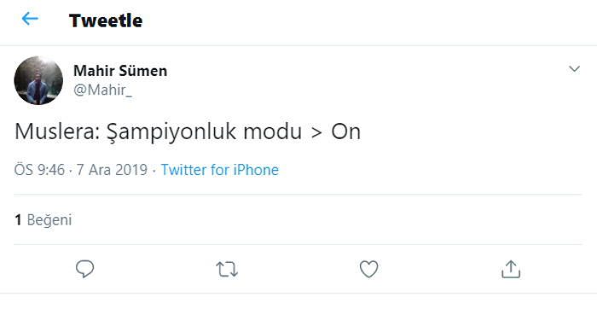Select the word modu in the tweet

point(273,131)
